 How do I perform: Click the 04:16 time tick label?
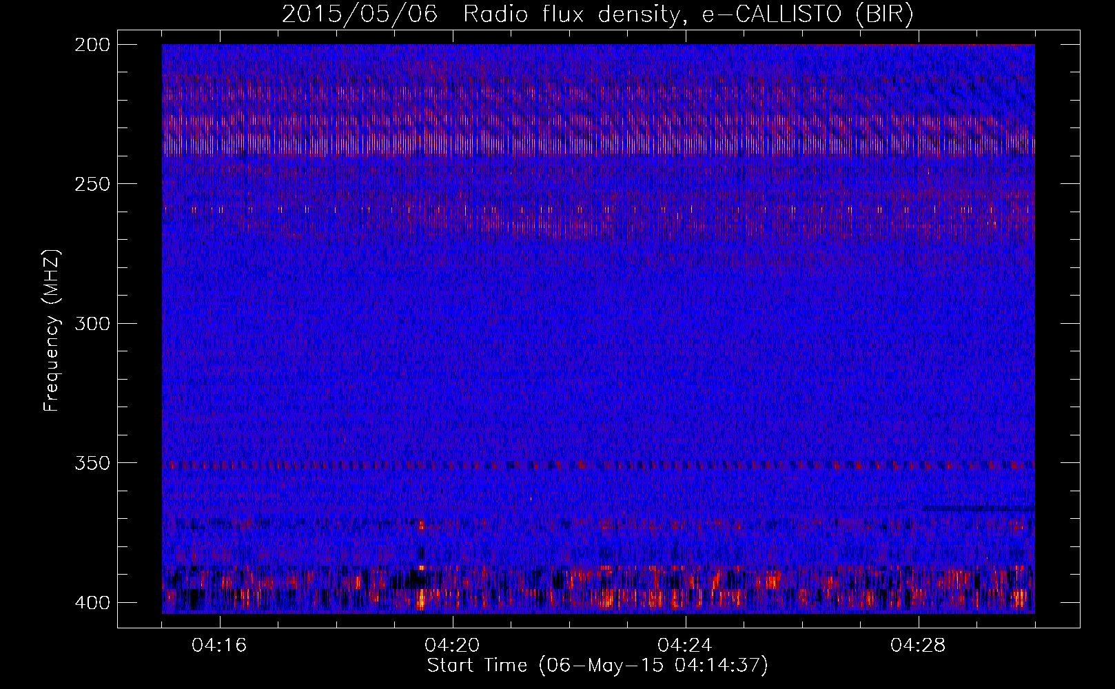tap(219, 646)
